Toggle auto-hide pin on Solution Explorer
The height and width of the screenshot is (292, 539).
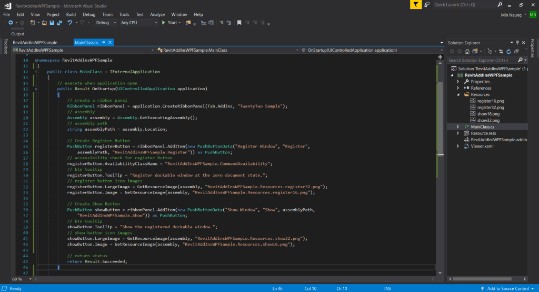point(517,42)
